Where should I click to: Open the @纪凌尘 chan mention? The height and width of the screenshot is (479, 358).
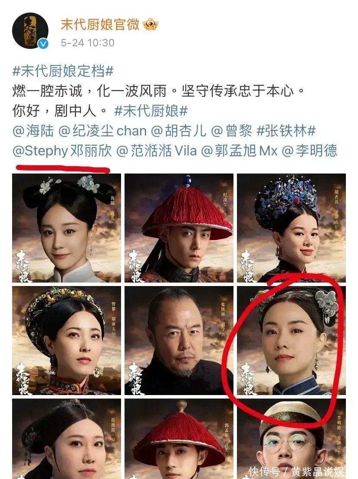[102, 131]
